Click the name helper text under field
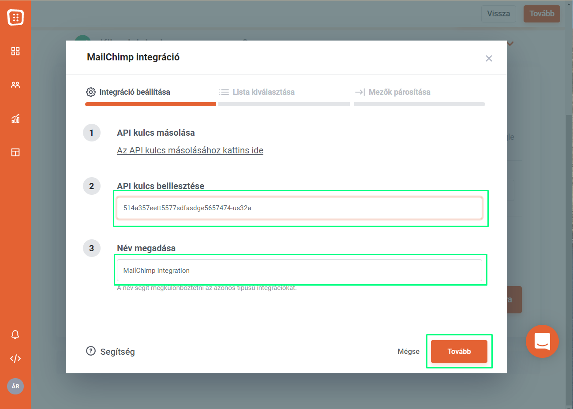The image size is (573, 409). tap(207, 288)
